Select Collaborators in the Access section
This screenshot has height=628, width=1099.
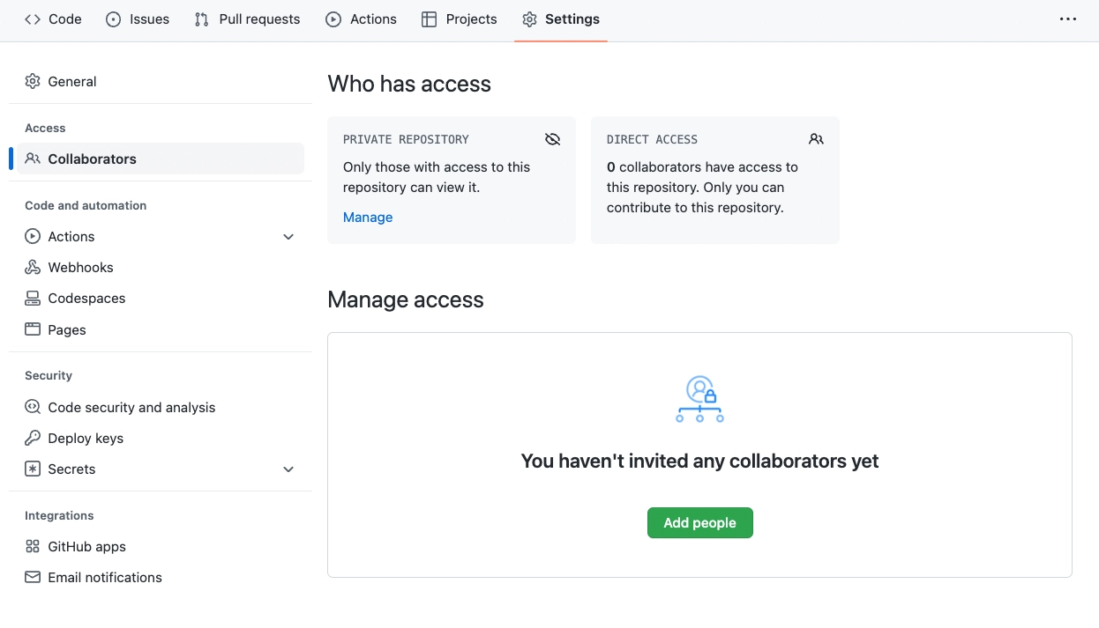92,159
